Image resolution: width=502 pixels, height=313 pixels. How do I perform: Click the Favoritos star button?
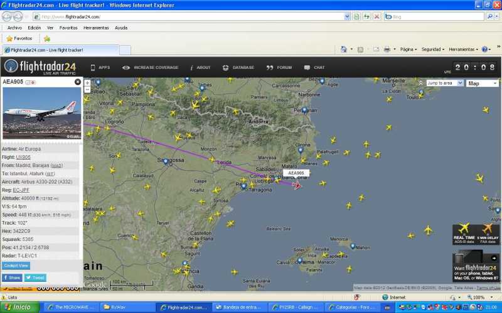[19, 38]
